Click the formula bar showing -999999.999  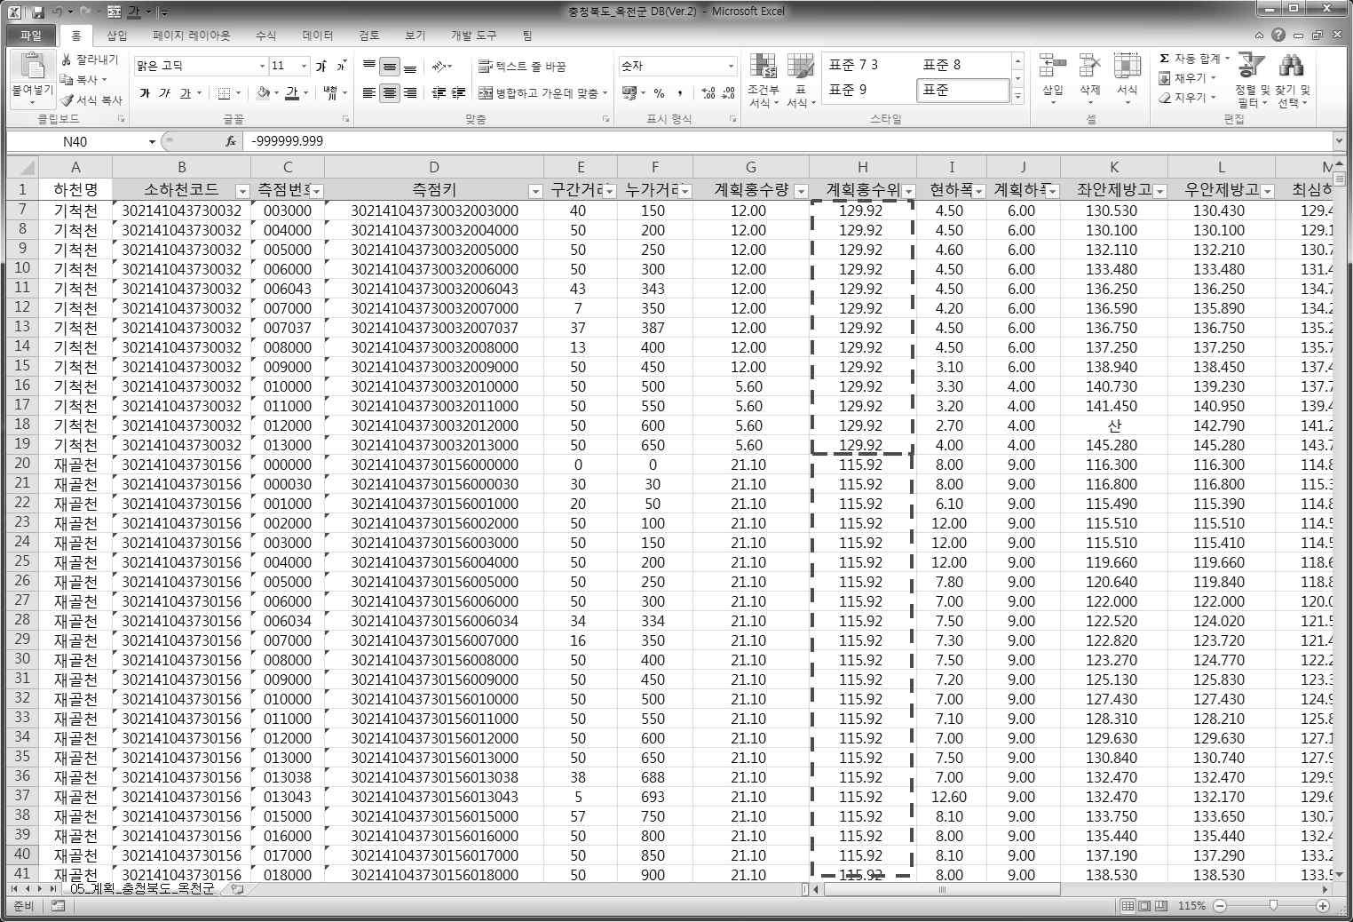point(788,141)
